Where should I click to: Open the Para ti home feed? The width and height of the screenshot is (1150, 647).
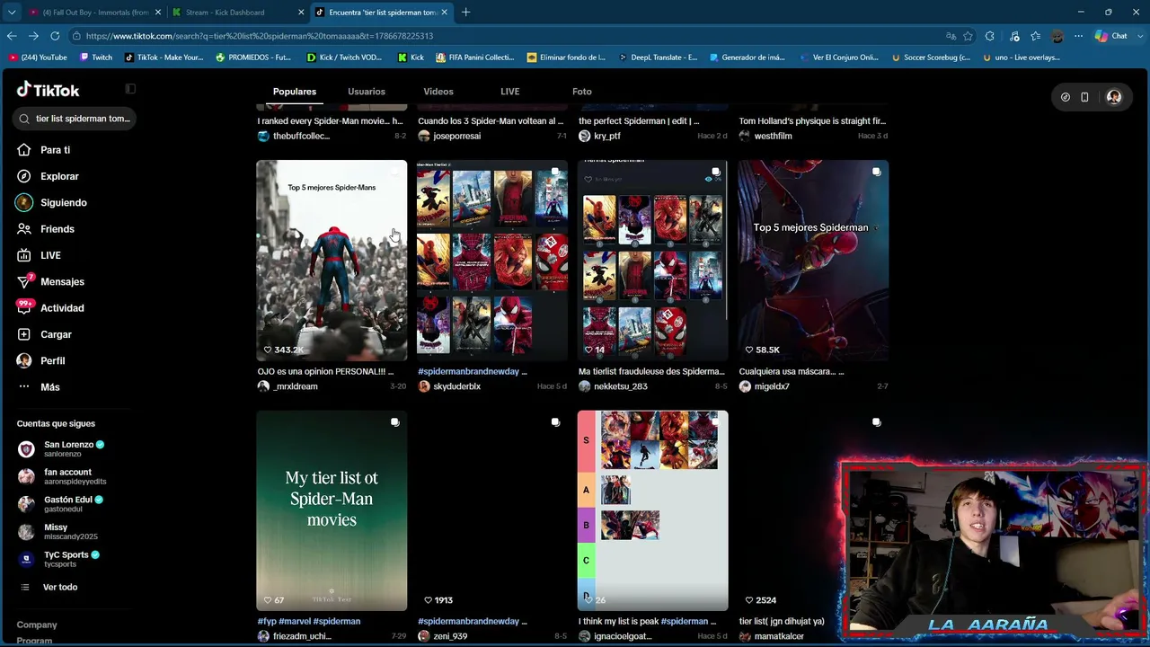pos(55,150)
